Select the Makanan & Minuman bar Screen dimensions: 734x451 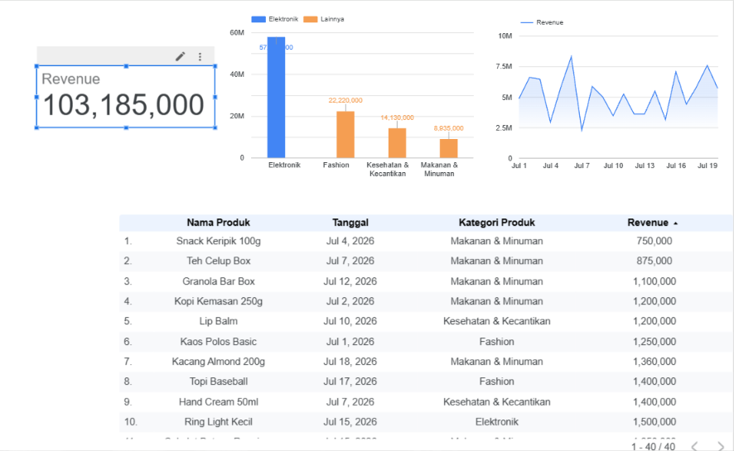click(x=448, y=148)
